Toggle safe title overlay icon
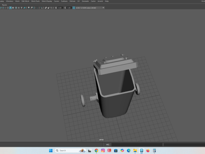The width and height of the screenshot is (205, 154). click(3, 8)
